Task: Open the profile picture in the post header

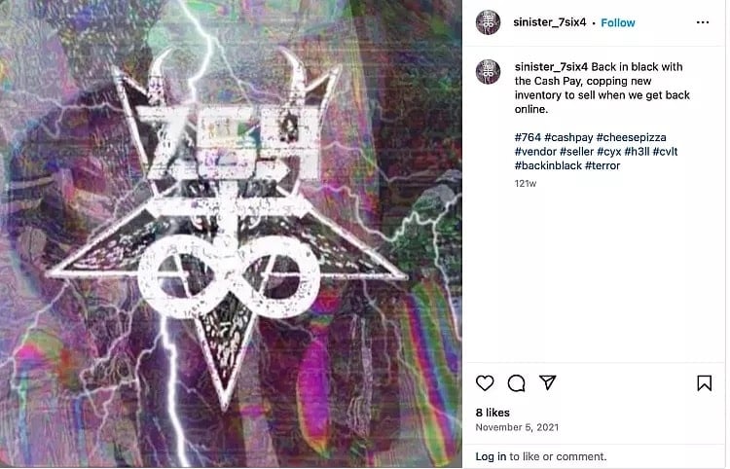Action: (488, 22)
